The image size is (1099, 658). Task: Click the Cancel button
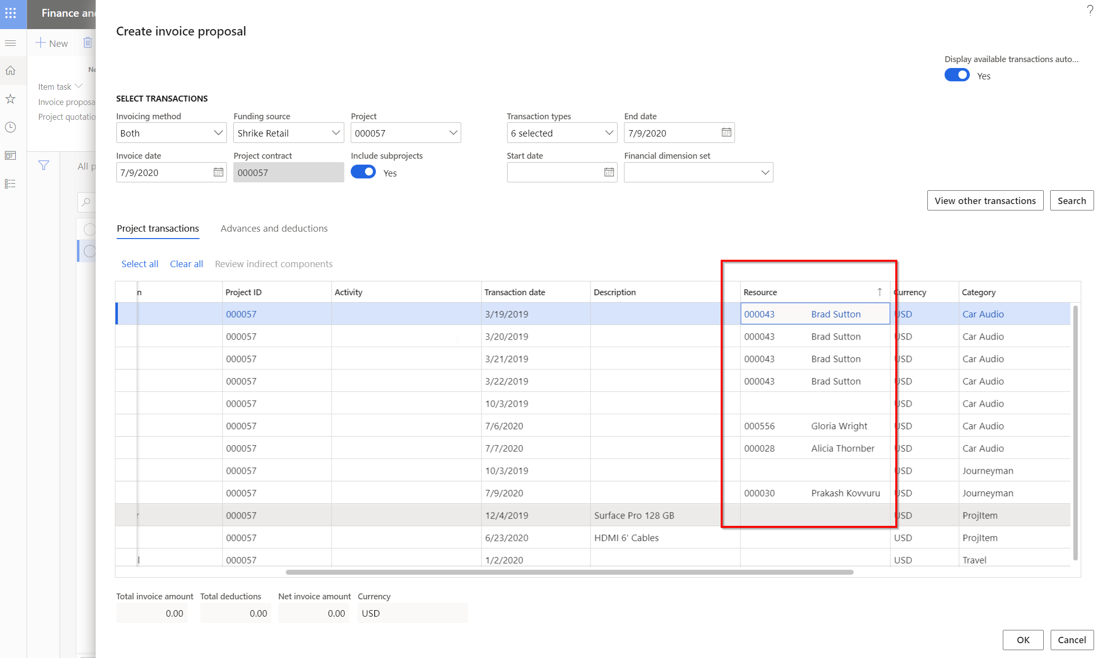coord(1071,640)
